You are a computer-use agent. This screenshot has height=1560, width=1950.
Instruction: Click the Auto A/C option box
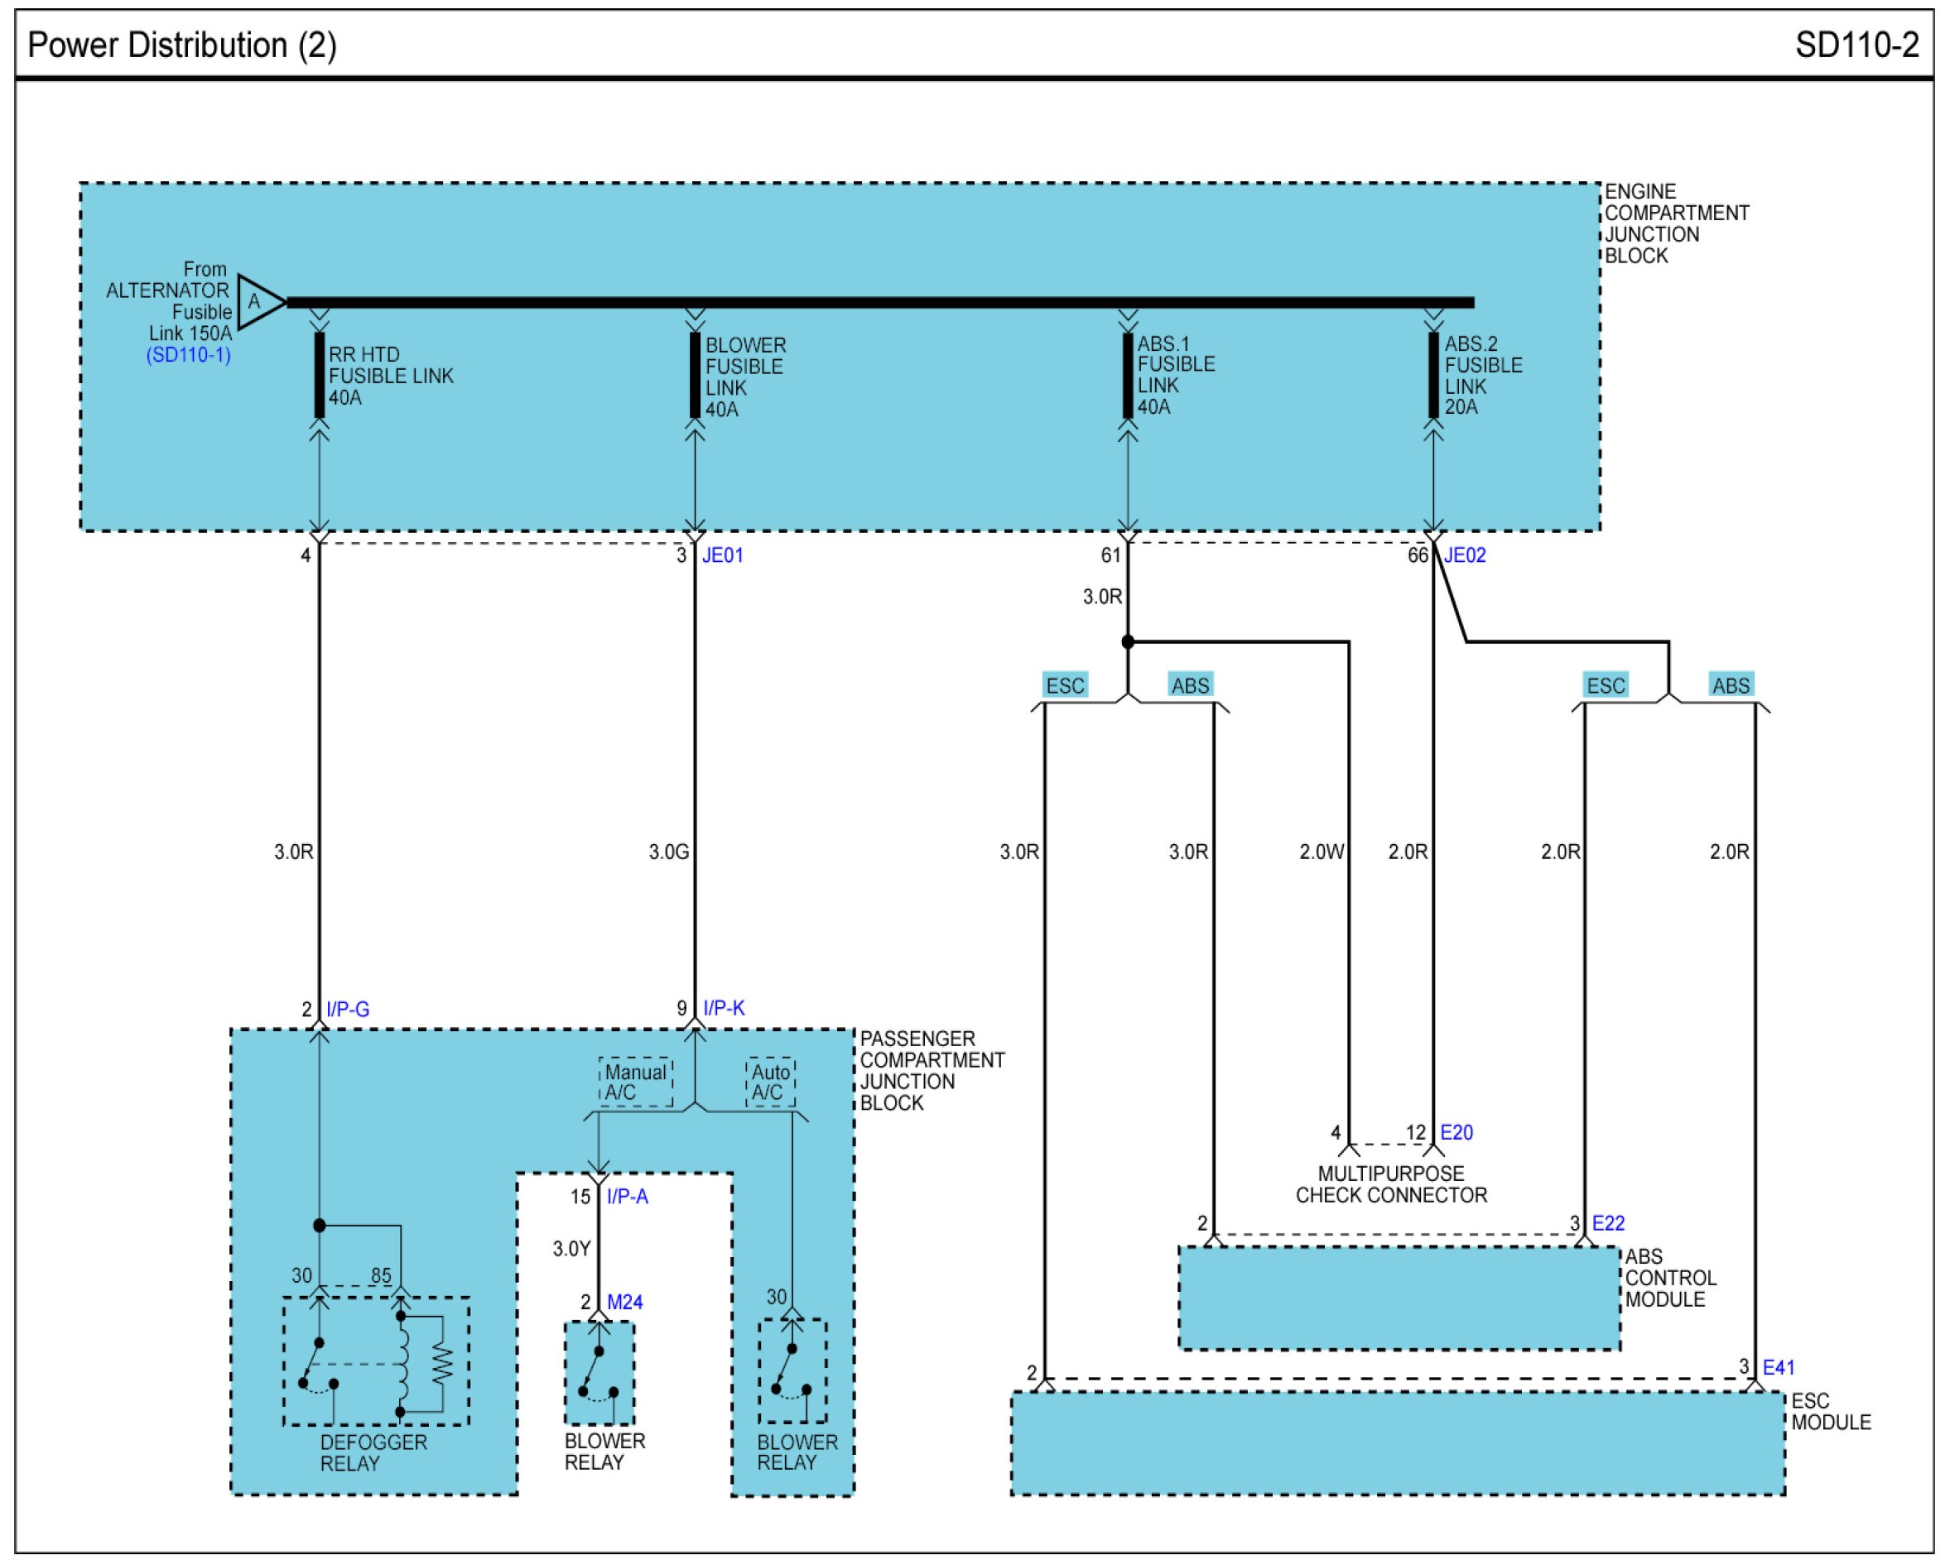pos(770,1082)
